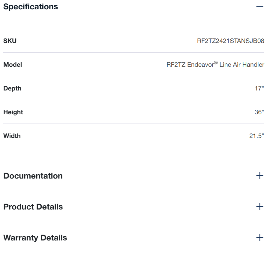Image resolution: width=273 pixels, height=260 pixels.
Task: Click the plus icon beside Warranty Details
Action: tap(260, 238)
